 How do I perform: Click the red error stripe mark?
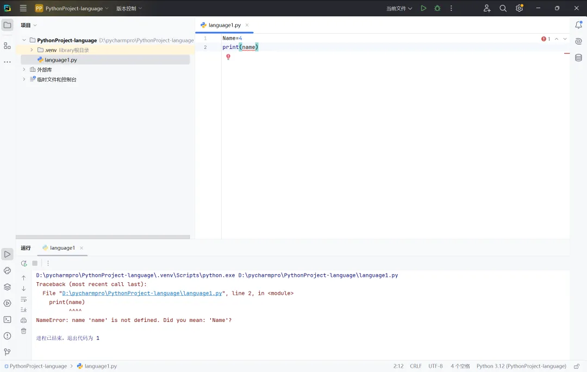coord(567,54)
